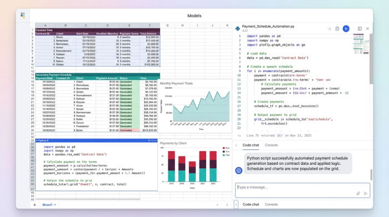Viewport: 389px width, 217px height.
Task: Click the teal legend swatch in the bar chart
Action: click(224, 155)
